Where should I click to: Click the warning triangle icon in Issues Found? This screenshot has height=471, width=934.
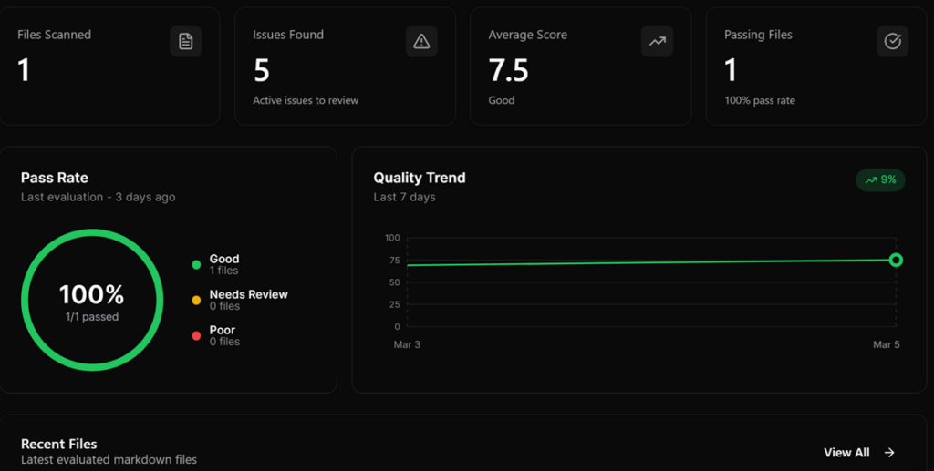421,41
